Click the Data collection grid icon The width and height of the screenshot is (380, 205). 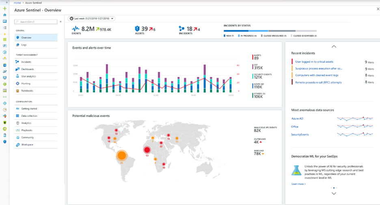tap(17, 116)
